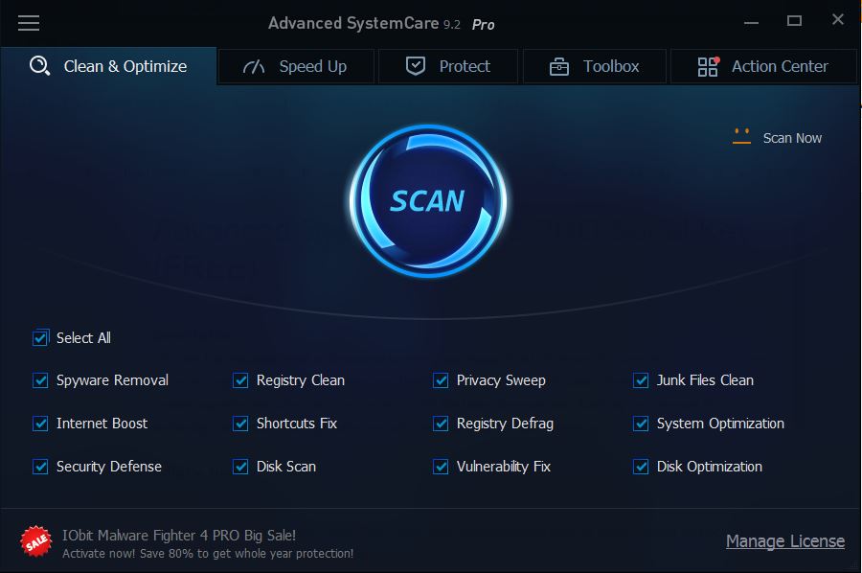
Task: Toggle Registry Defrag checkbox
Action: pos(441,424)
